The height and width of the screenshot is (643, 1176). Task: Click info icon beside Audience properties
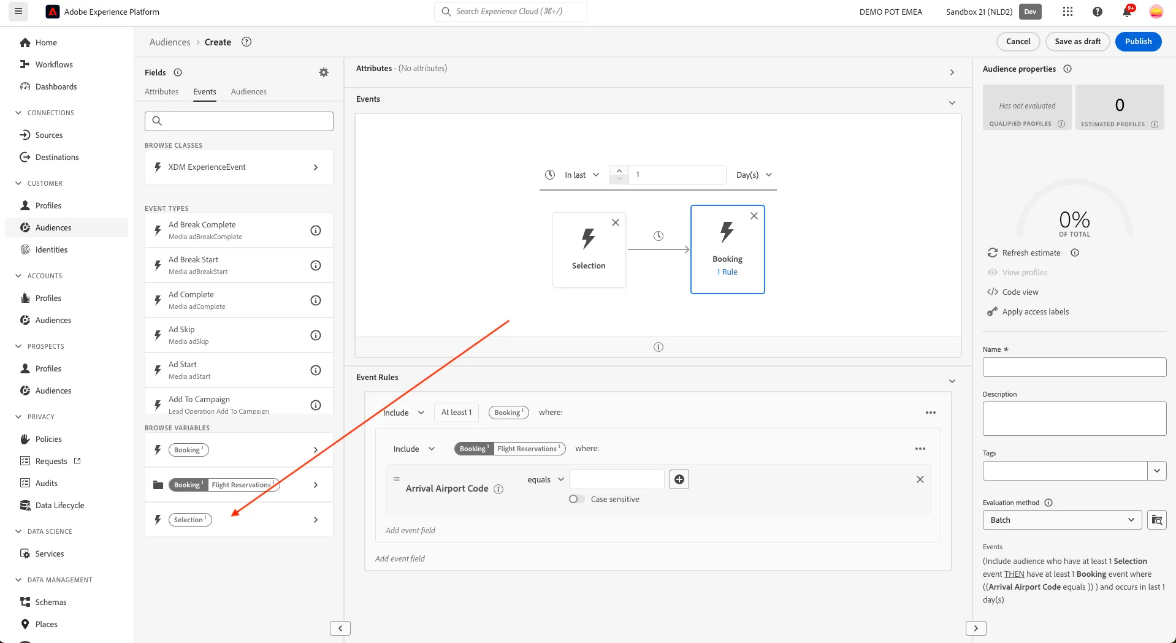click(1067, 69)
